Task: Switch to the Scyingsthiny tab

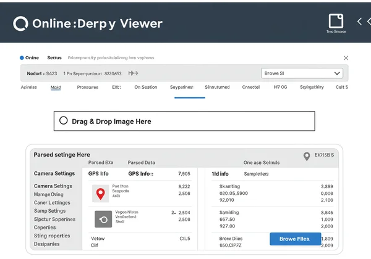Action: pos(312,88)
